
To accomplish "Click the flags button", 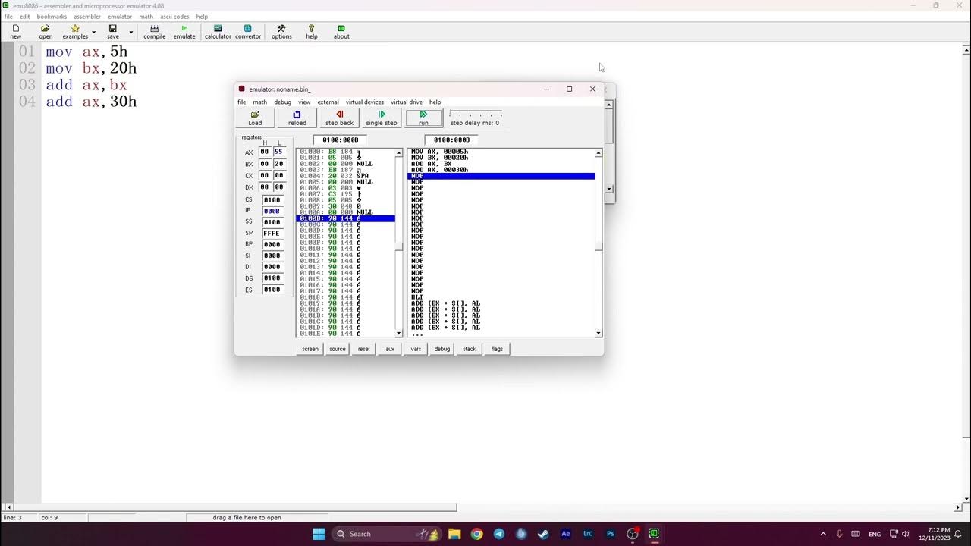I will click(x=497, y=349).
